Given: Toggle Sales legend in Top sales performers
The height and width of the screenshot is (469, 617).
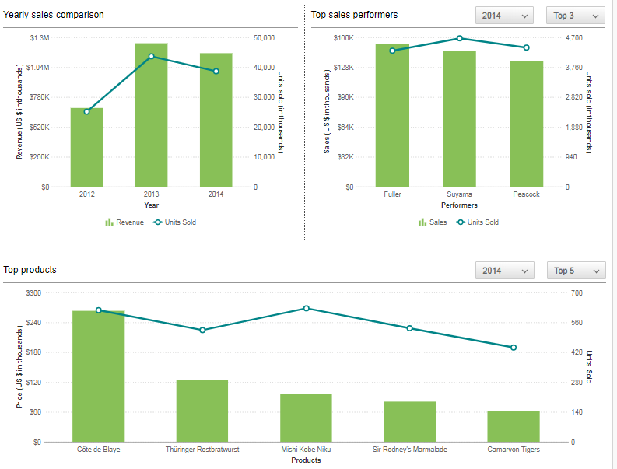Looking at the screenshot, I should (432, 222).
